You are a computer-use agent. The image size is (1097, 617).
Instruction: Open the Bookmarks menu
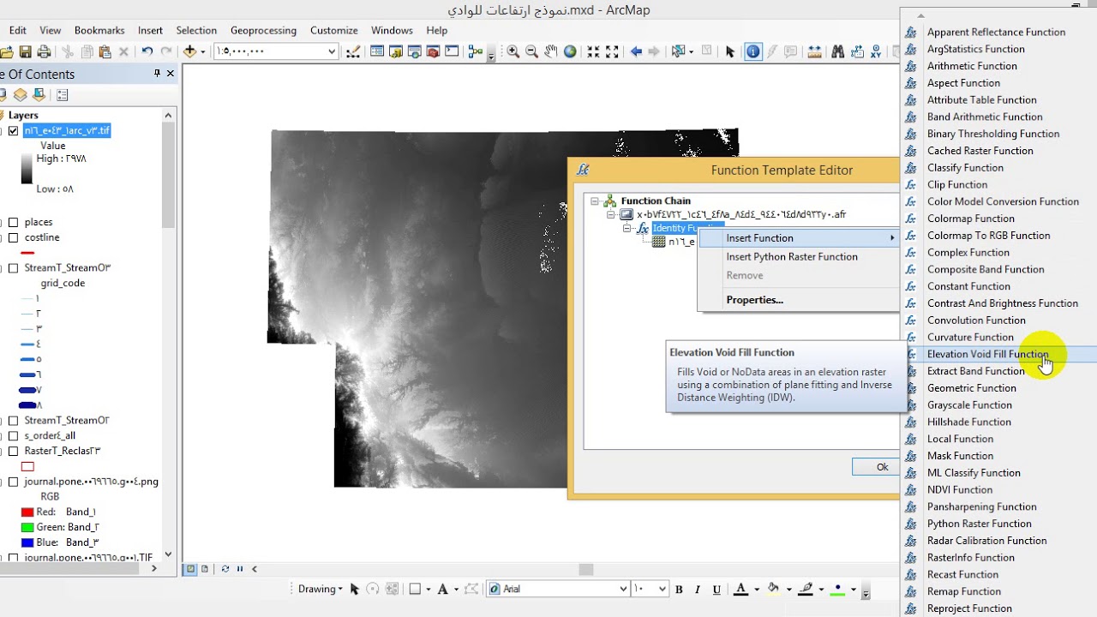pos(99,30)
